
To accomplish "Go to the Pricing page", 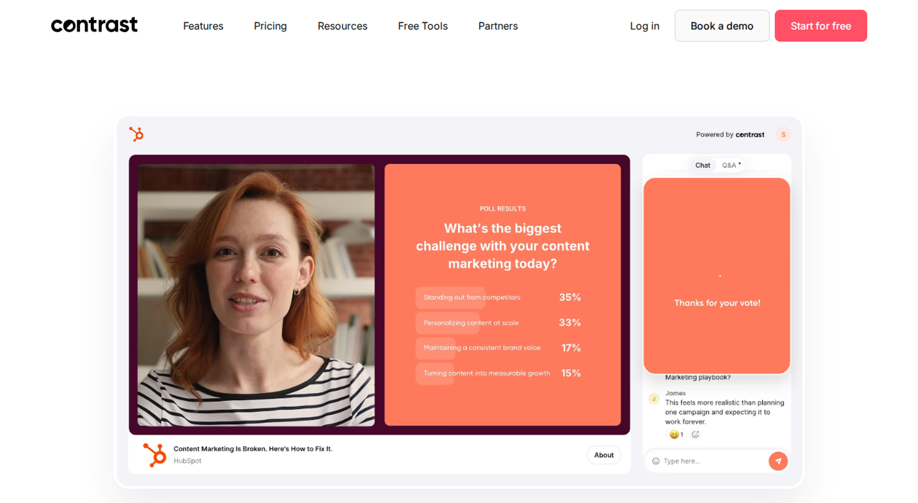I will (x=270, y=26).
